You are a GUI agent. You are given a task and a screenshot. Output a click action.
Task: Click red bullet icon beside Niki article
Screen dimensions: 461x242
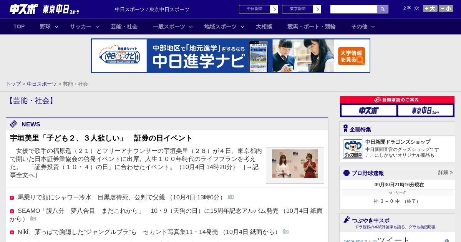tap(12, 232)
